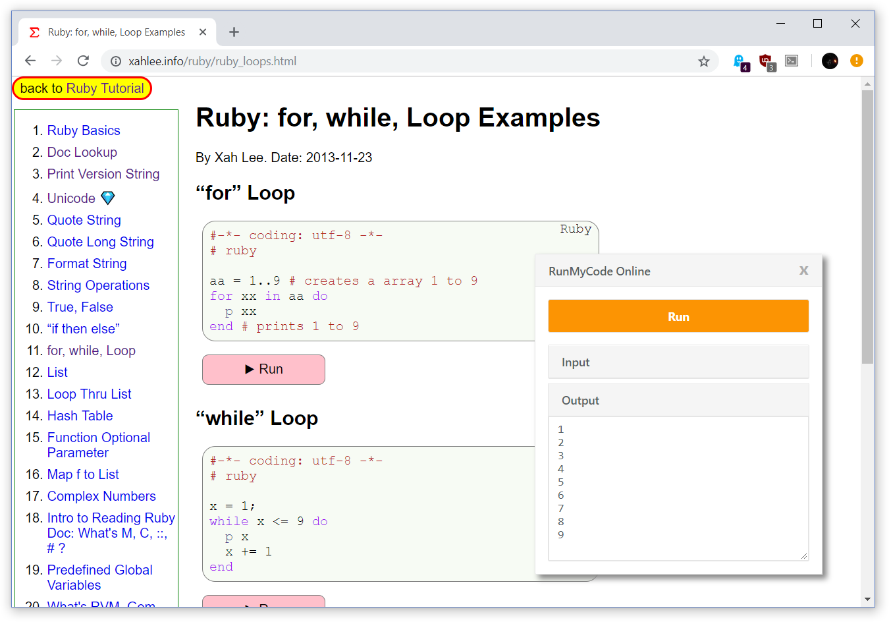Screen dimensions: 889x622
Task: Open the for, while, Loop link
Action: click(x=92, y=351)
